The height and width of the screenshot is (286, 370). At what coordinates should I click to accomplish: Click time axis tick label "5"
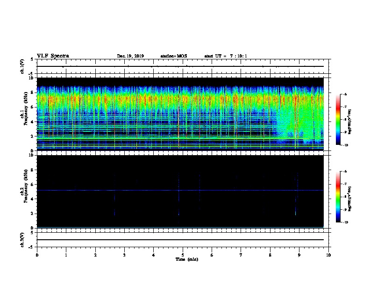[x=183, y=255]
